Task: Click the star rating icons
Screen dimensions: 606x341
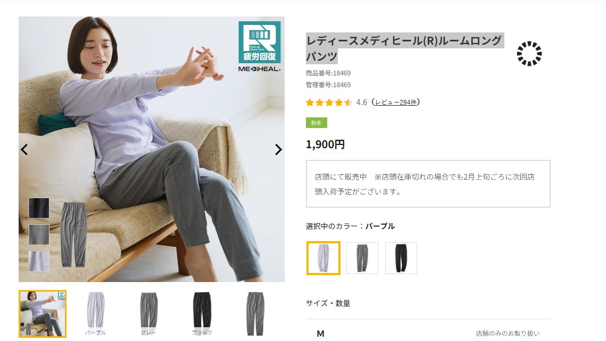Action: [x=329, y=102]
